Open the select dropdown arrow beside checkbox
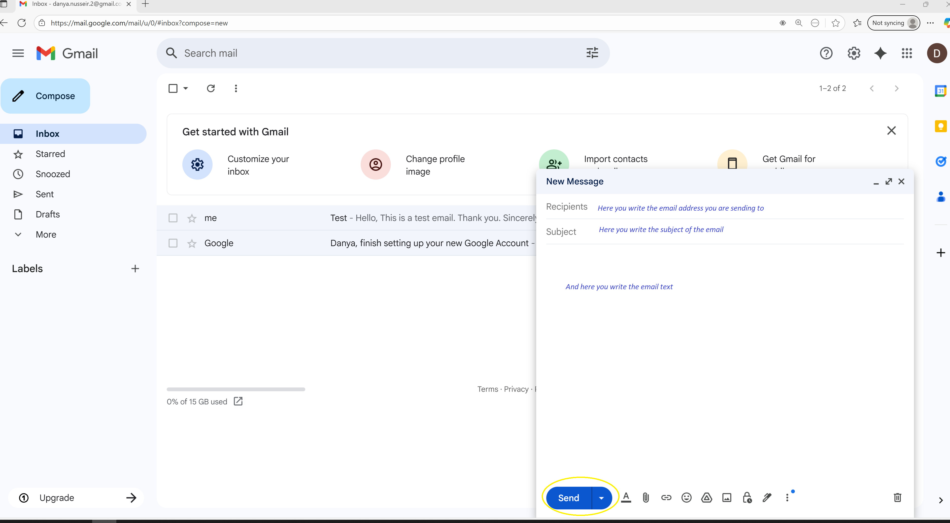This screenshot has height=523, width=950. (x=186, y=88)
